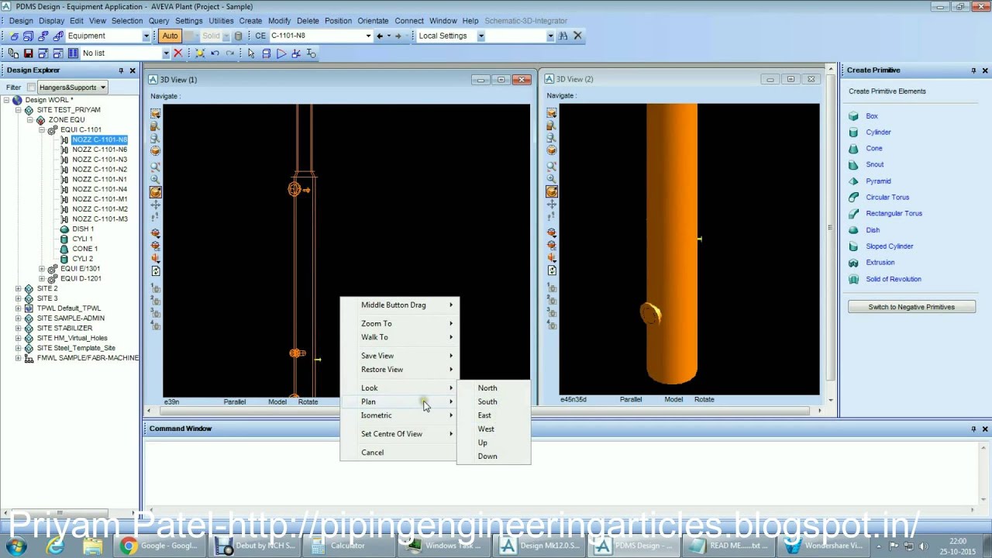Create a Solid of Revolution primitive
Screen dimensions: 992x558
(894, 279)
